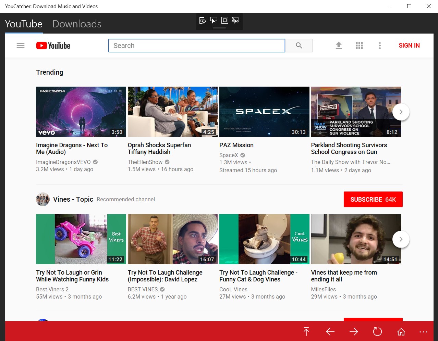Reload the page using the refresh icon
This screenshot has width=438, height=341.
pos(377,331)
